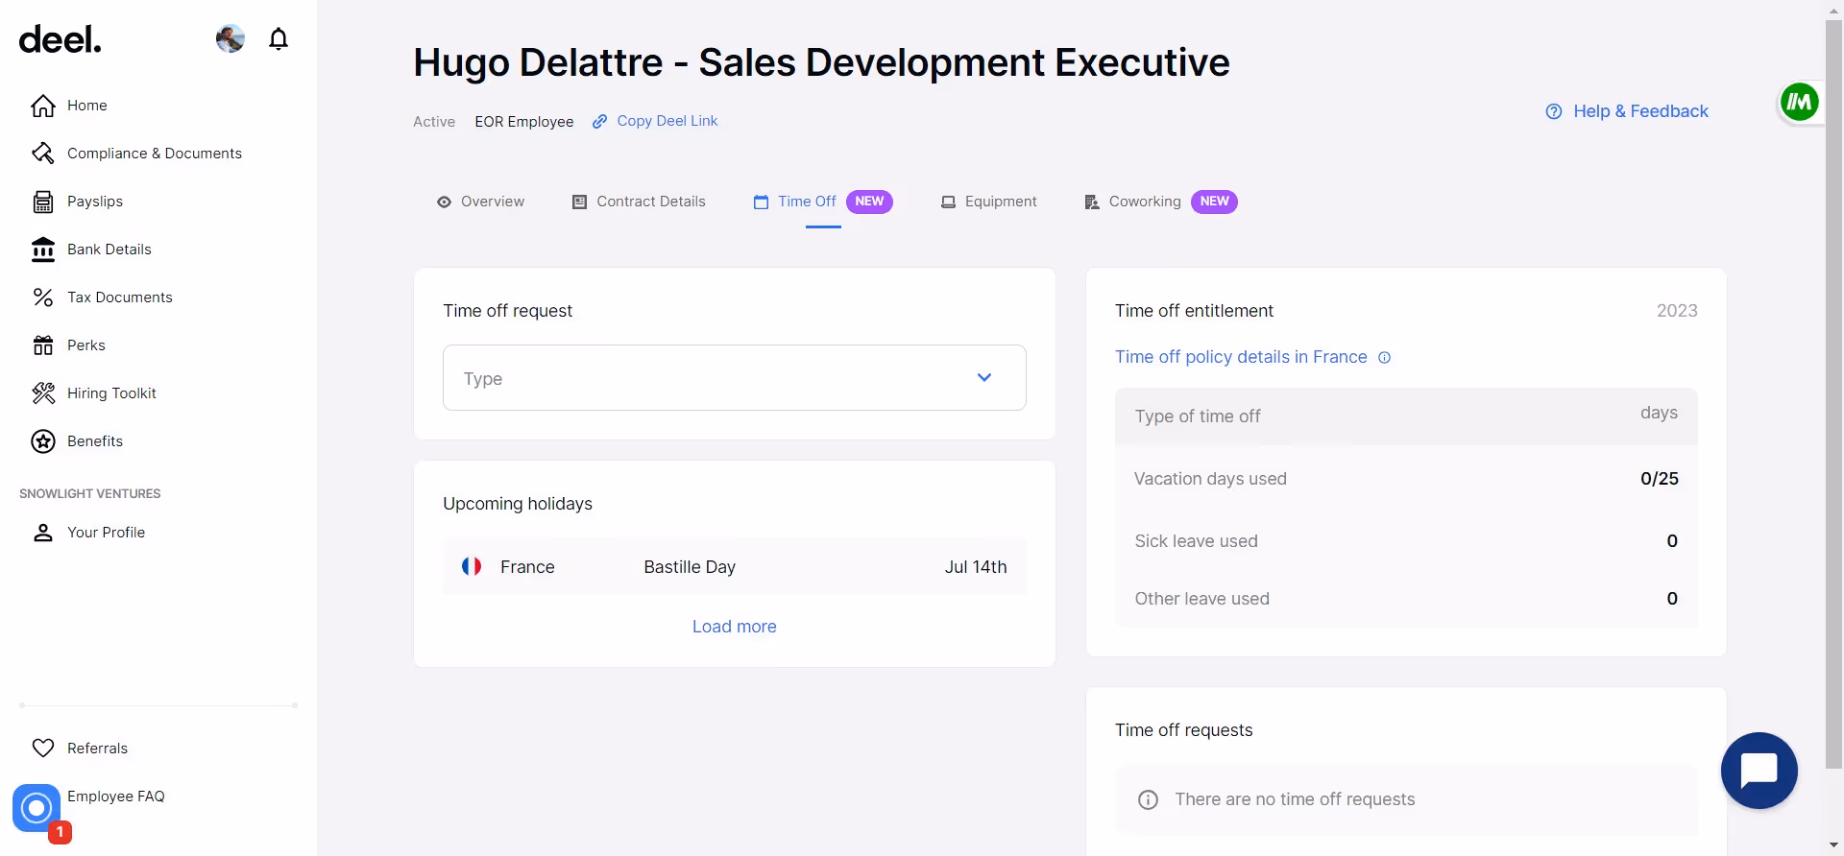The height and width of the screenshot is (856, 1844).
Task: Click the Perks gift icon
Action: pos(43,345)
